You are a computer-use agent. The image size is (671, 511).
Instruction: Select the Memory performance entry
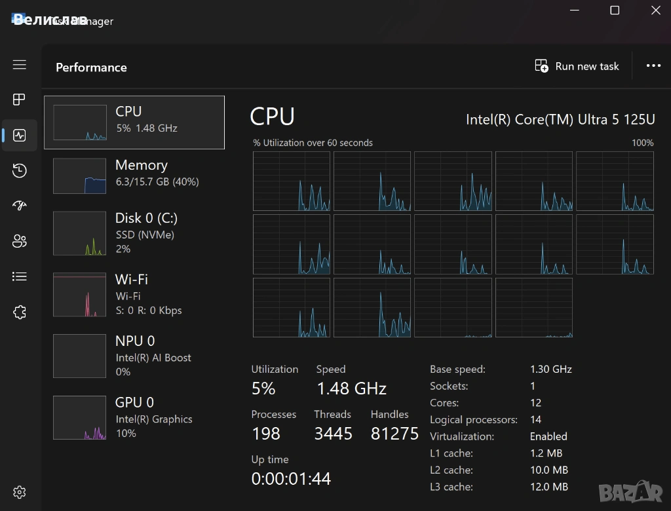pos(134,176)
